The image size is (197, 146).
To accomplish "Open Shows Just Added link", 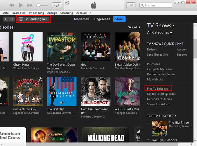I will [x=158, y=104].
